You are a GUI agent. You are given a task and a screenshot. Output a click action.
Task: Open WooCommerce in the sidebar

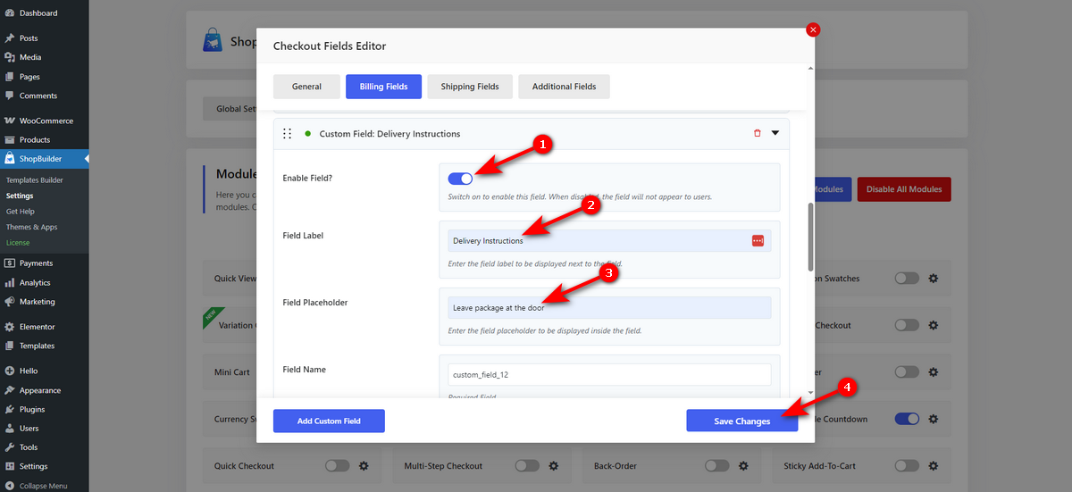pyautogui.click(x=46, y=121)
